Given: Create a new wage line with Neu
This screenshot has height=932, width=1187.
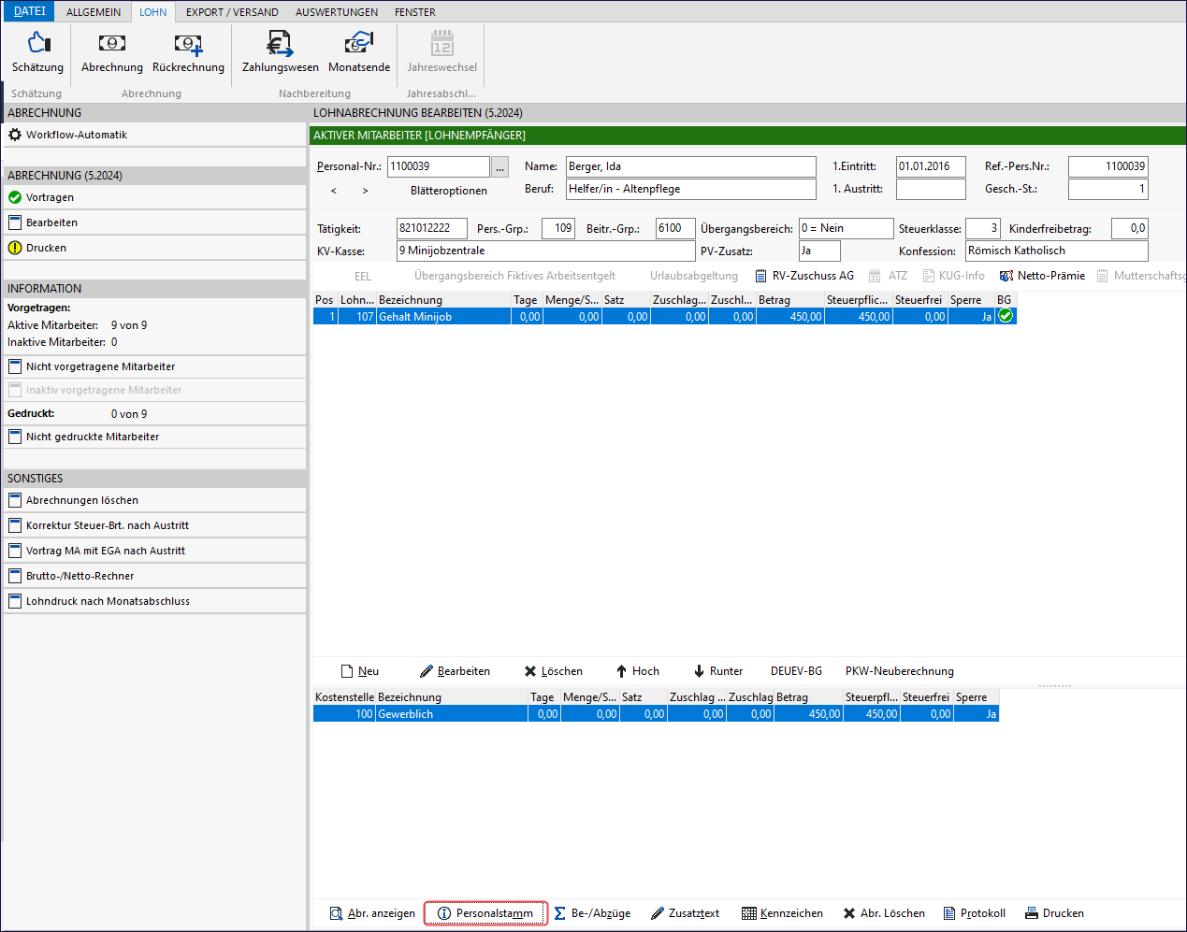Looking at the screenshot, I should (x=360, y=671).
